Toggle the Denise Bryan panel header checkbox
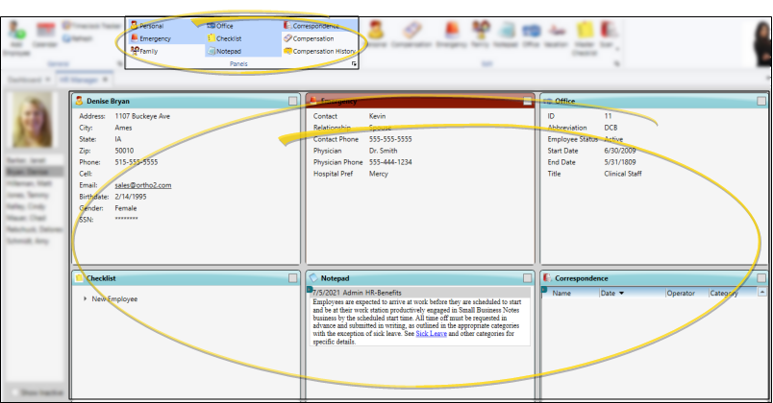 (x=293, y=101)
